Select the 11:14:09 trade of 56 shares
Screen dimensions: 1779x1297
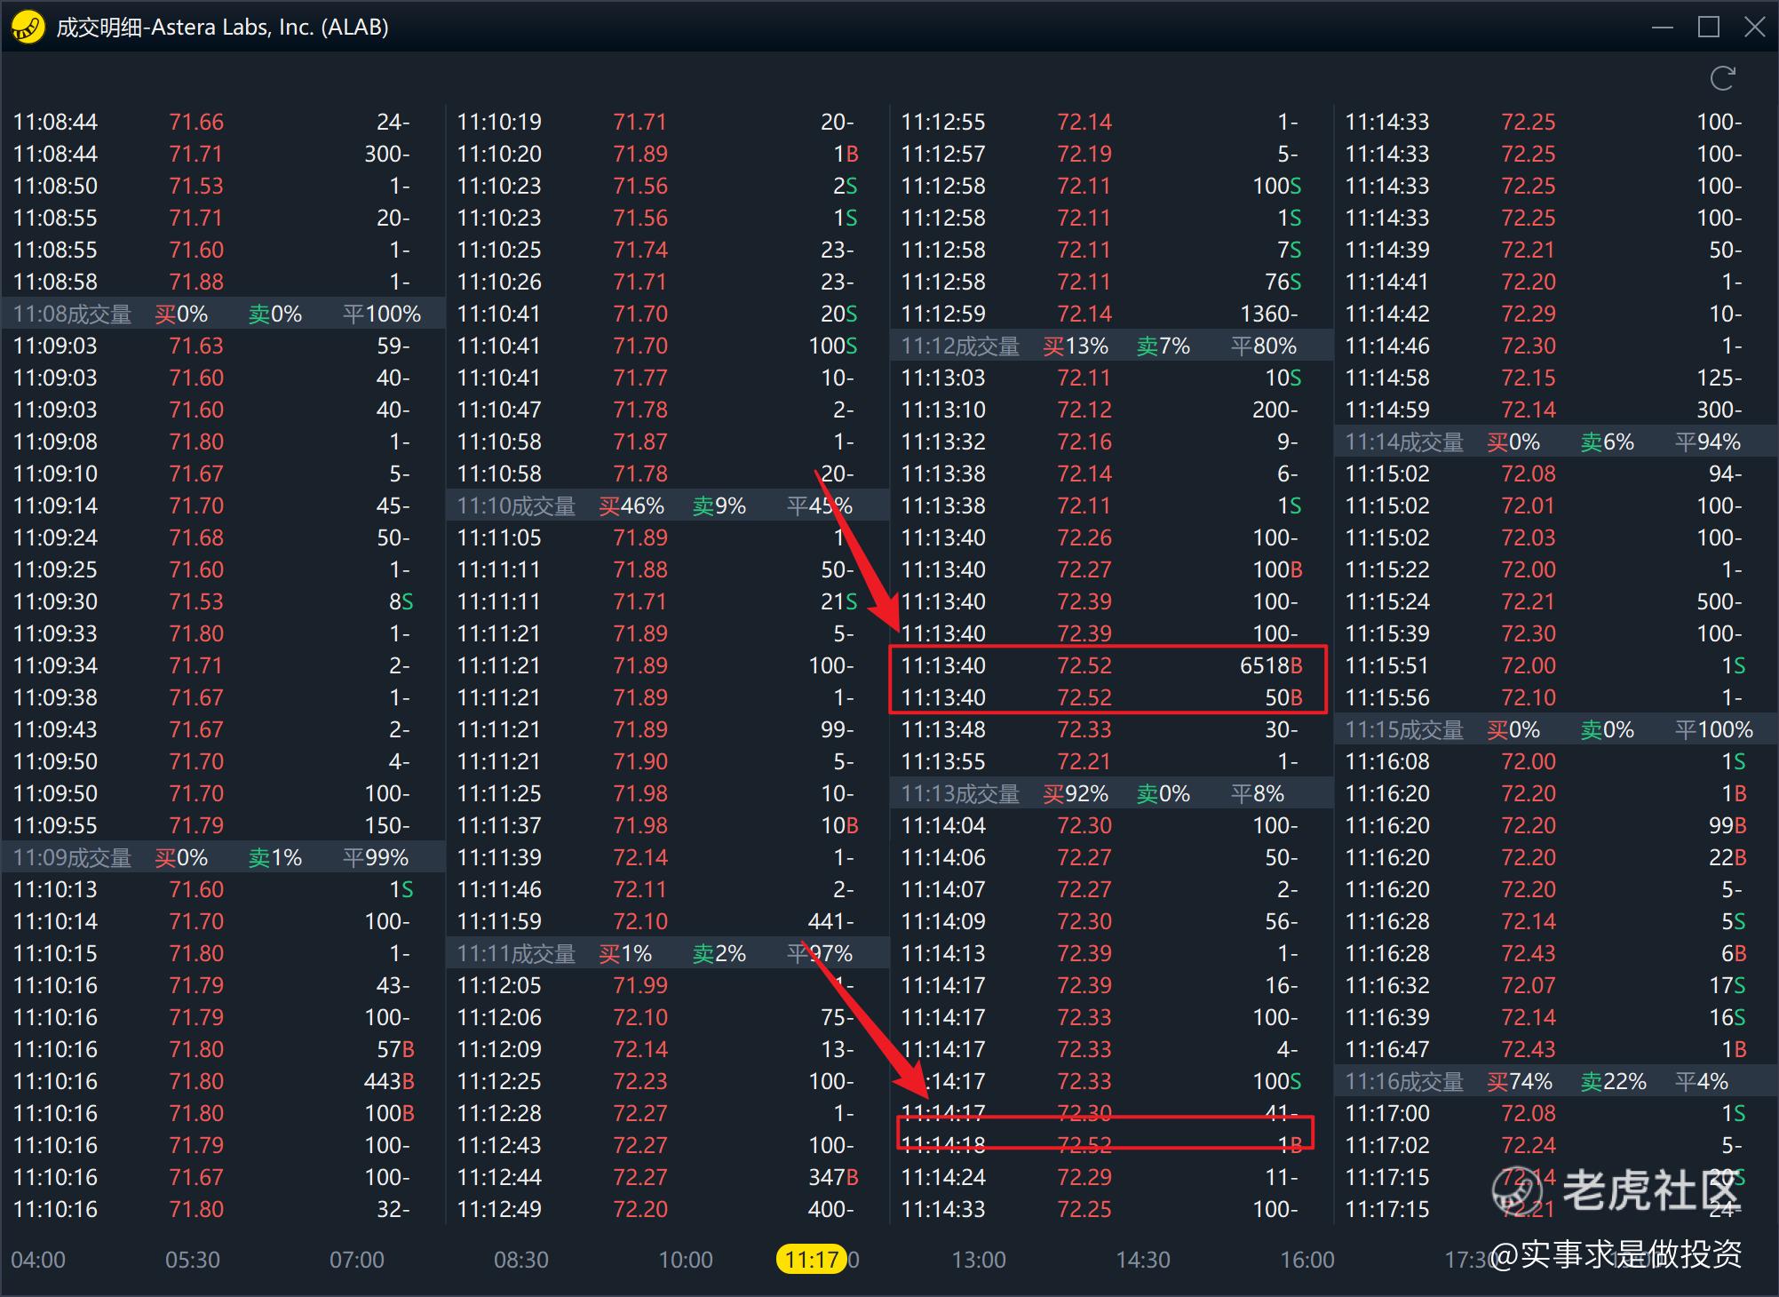click(x=1111, y=921)
